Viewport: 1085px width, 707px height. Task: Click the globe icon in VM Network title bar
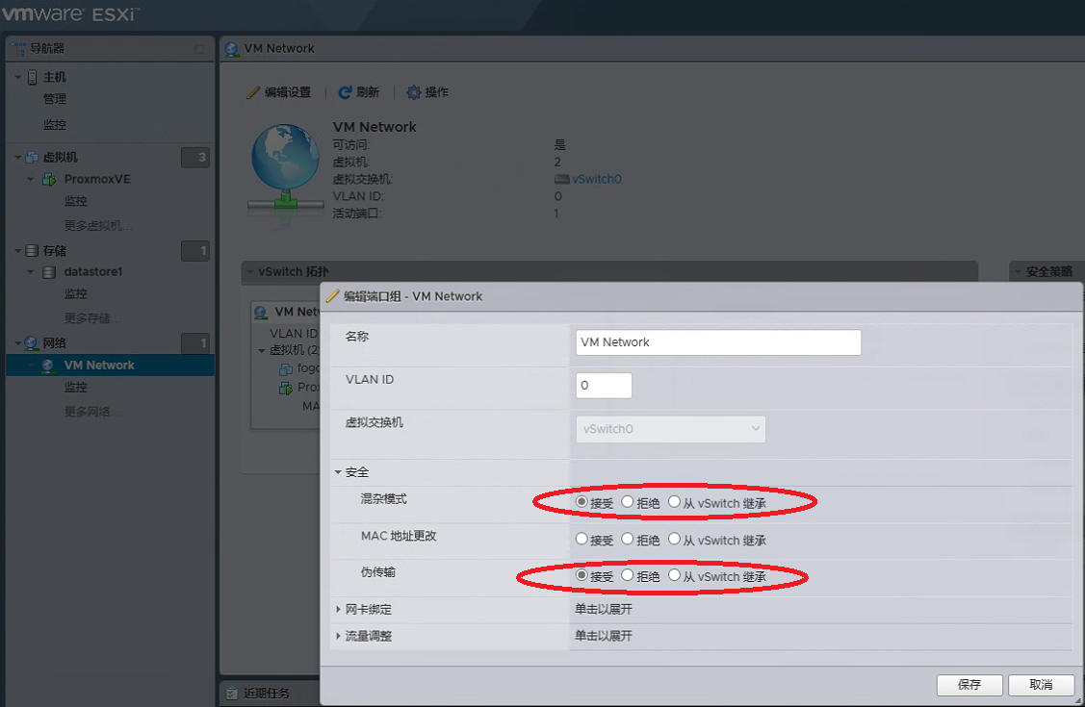tap(232, 49)
